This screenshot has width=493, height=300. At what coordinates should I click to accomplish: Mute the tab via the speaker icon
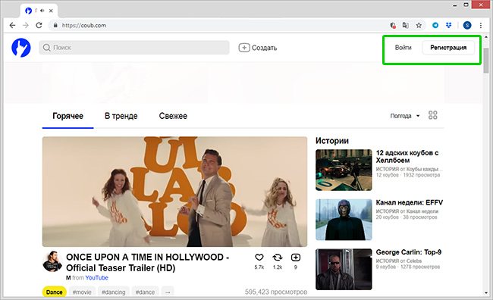(x=42, y=11)
